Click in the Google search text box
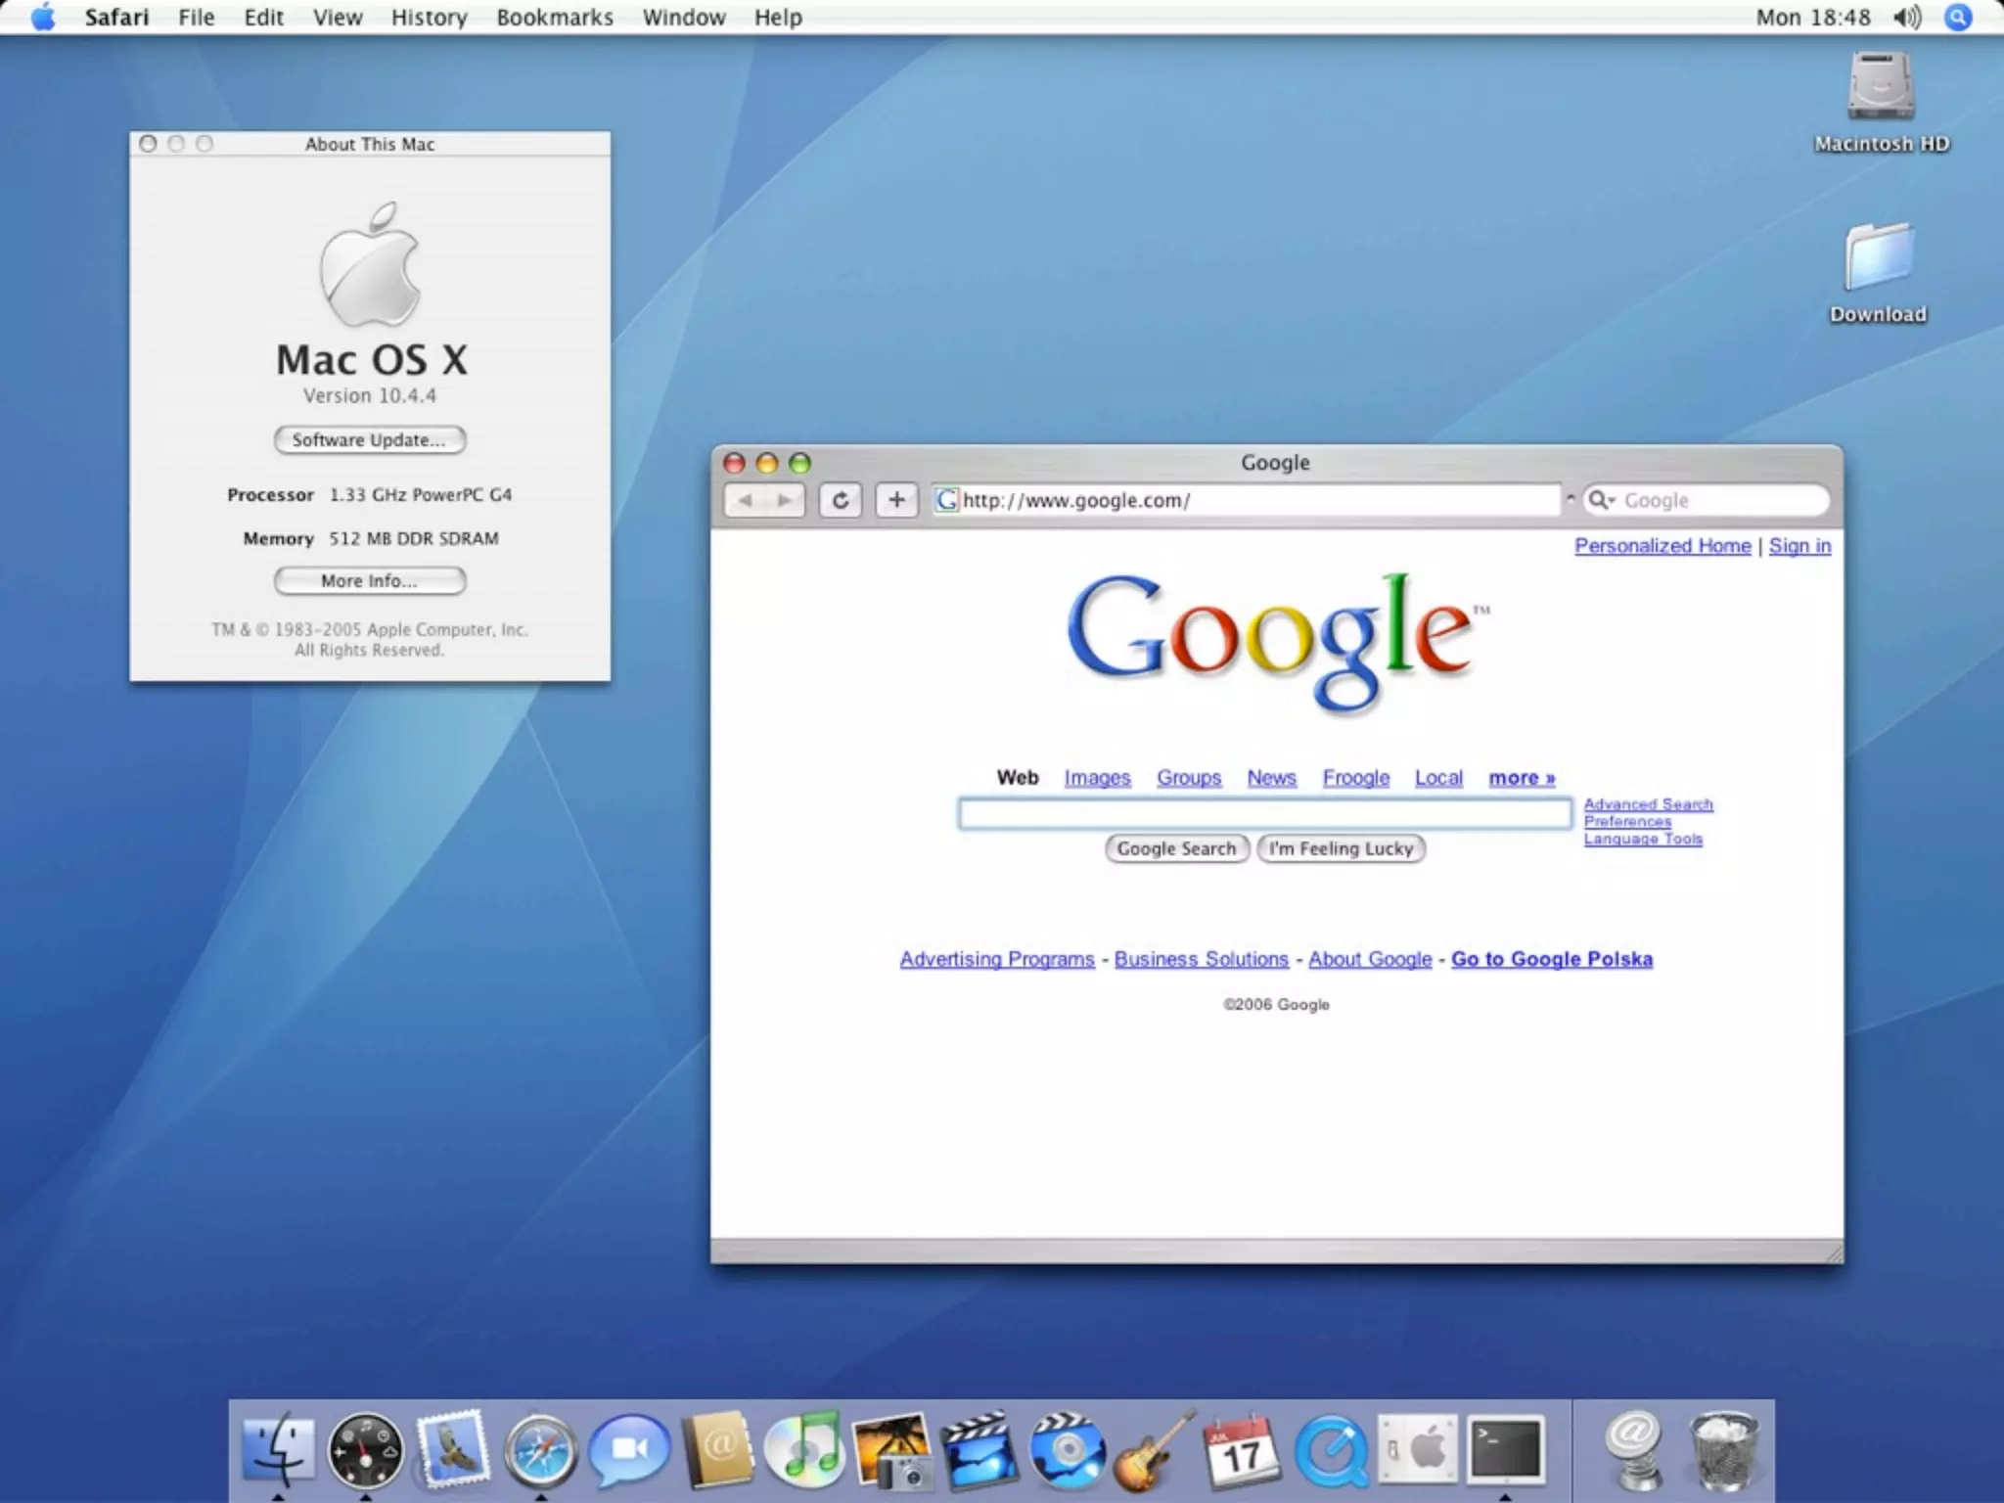This screenshot has width=2004, height=1503. click(x=1264, y=813)
